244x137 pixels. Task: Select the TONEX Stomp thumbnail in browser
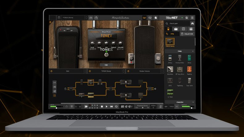170,42
